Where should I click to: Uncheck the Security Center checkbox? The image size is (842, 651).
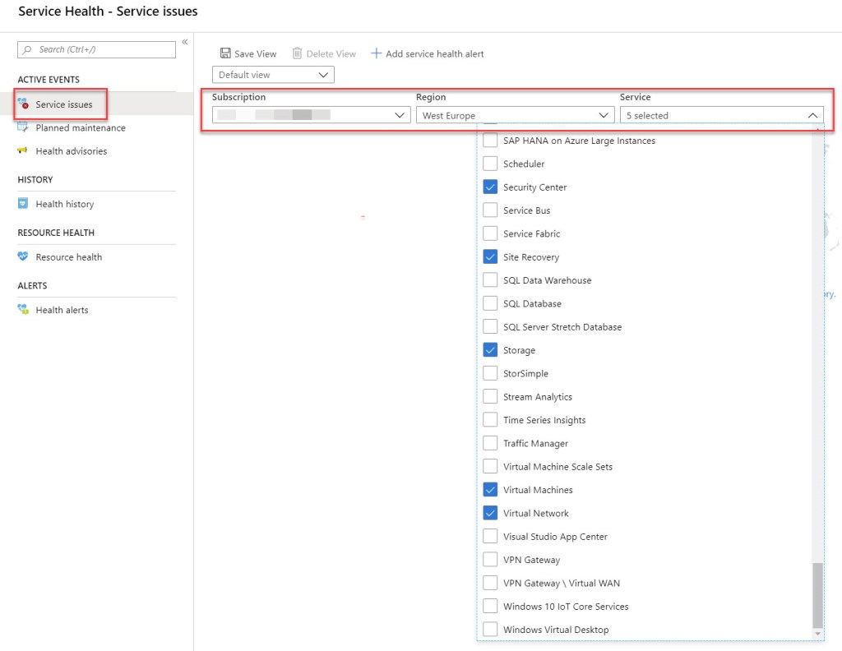490,187
